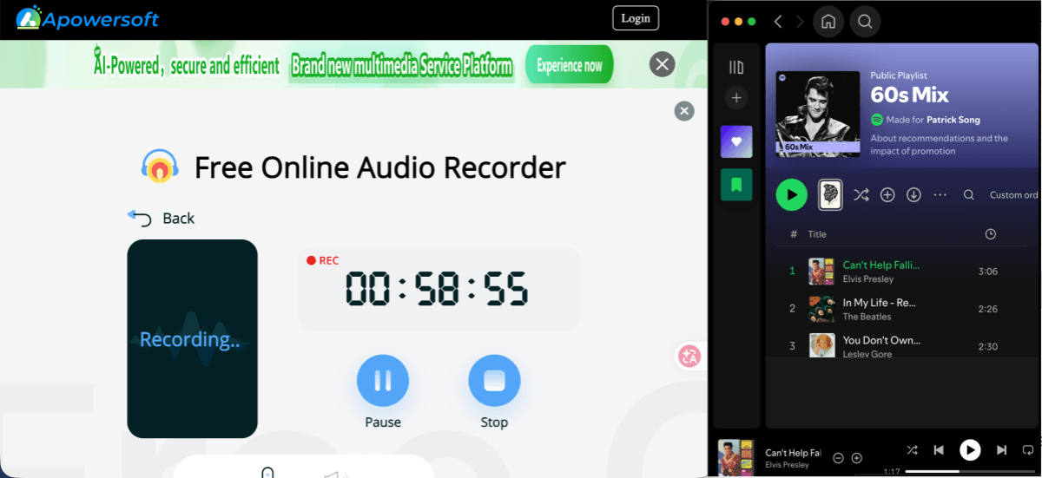Toggle shuffle for the 60s Mix playlist
Viewport: 1042px width, 478px height.
[x=861, y=195]
